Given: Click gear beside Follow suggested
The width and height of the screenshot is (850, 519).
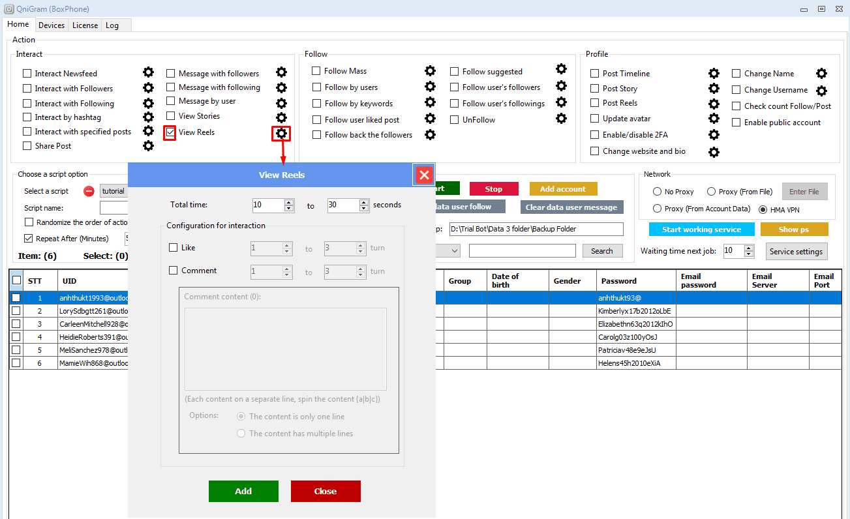Looking at the screenshot, I should click(561, 69).
